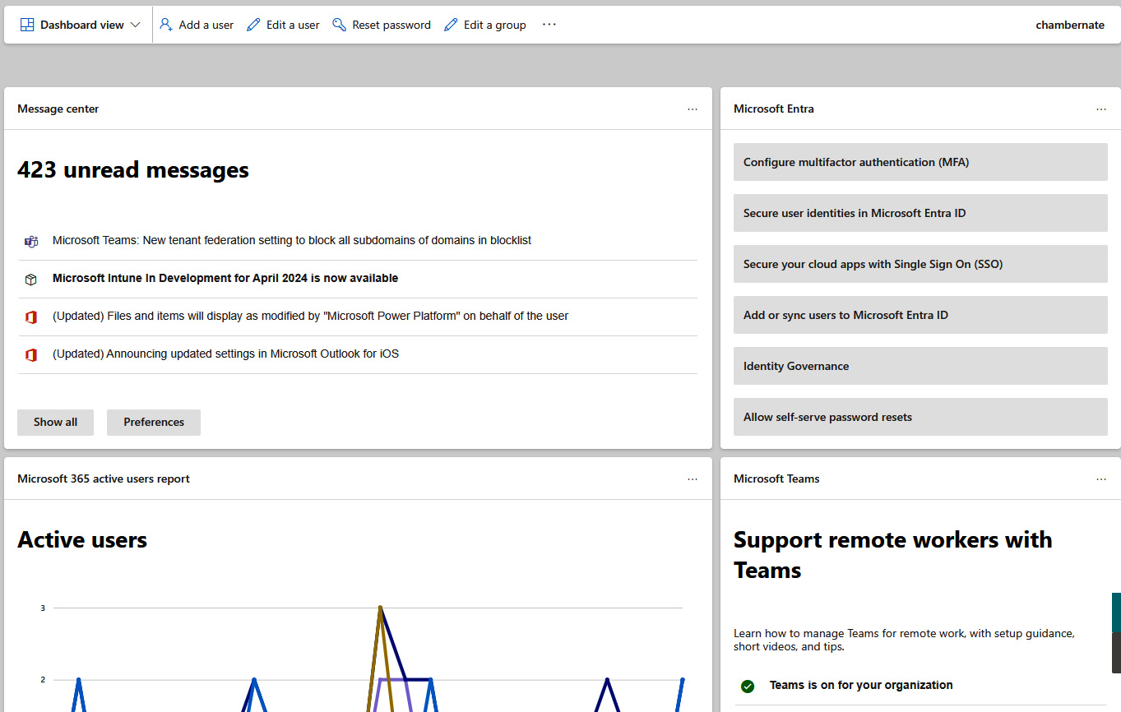Click Support remote workers with Teams heading
The image size is (1121, 712).
[893, 555]
